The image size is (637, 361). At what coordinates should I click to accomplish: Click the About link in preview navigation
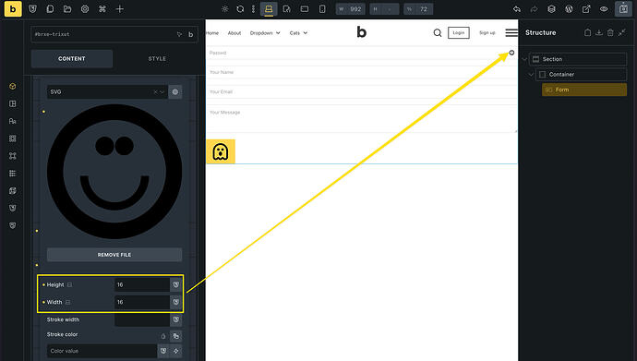234,33
